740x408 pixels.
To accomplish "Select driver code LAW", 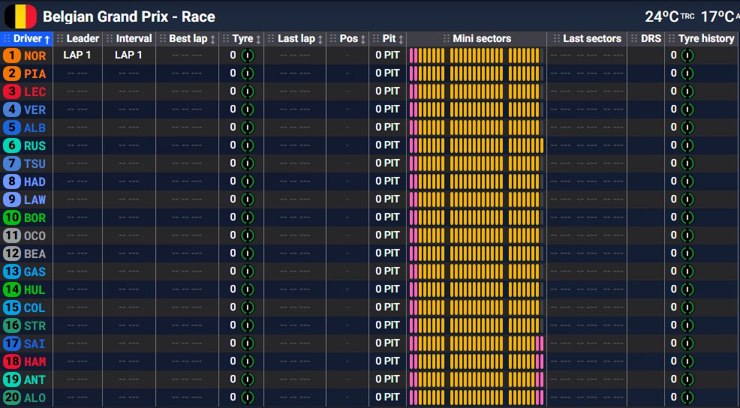I will click(x=35, y=199).
